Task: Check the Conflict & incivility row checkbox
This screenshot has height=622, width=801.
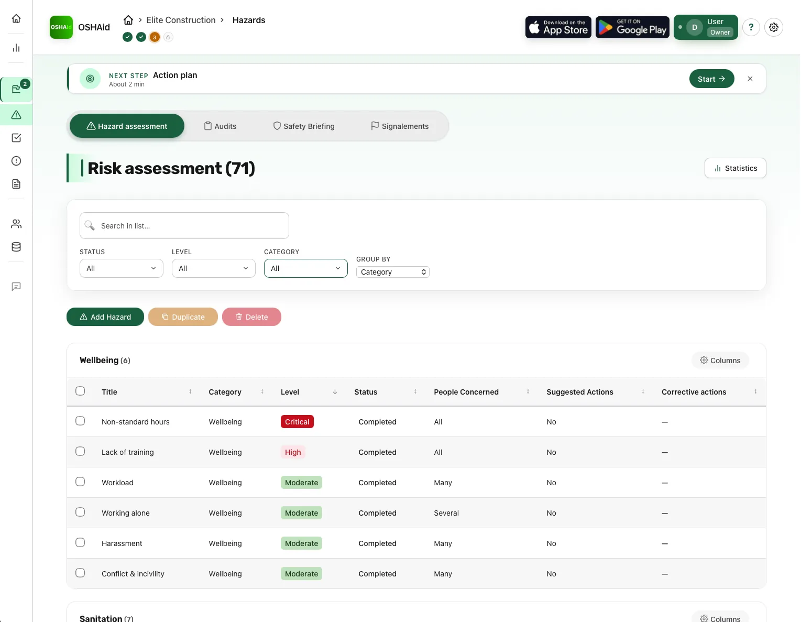Action: tap(80, 573)
